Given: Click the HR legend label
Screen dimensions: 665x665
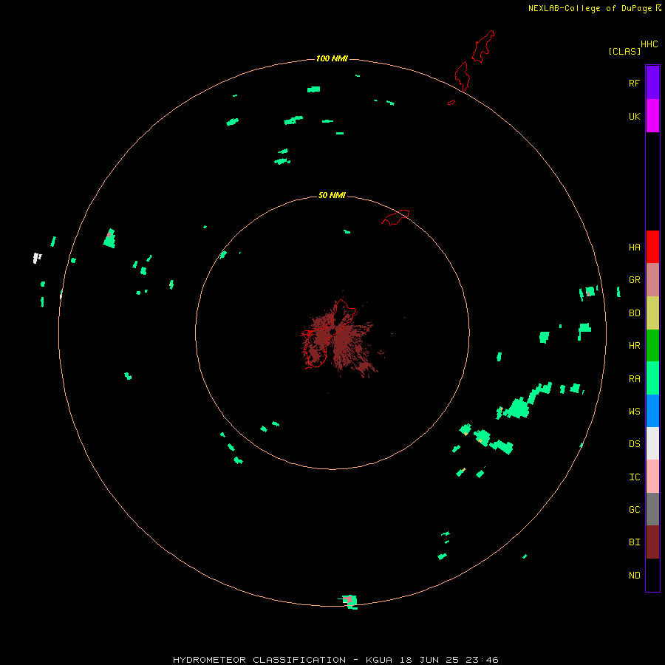Looking at the screenshot, I should tap(634, 346).
